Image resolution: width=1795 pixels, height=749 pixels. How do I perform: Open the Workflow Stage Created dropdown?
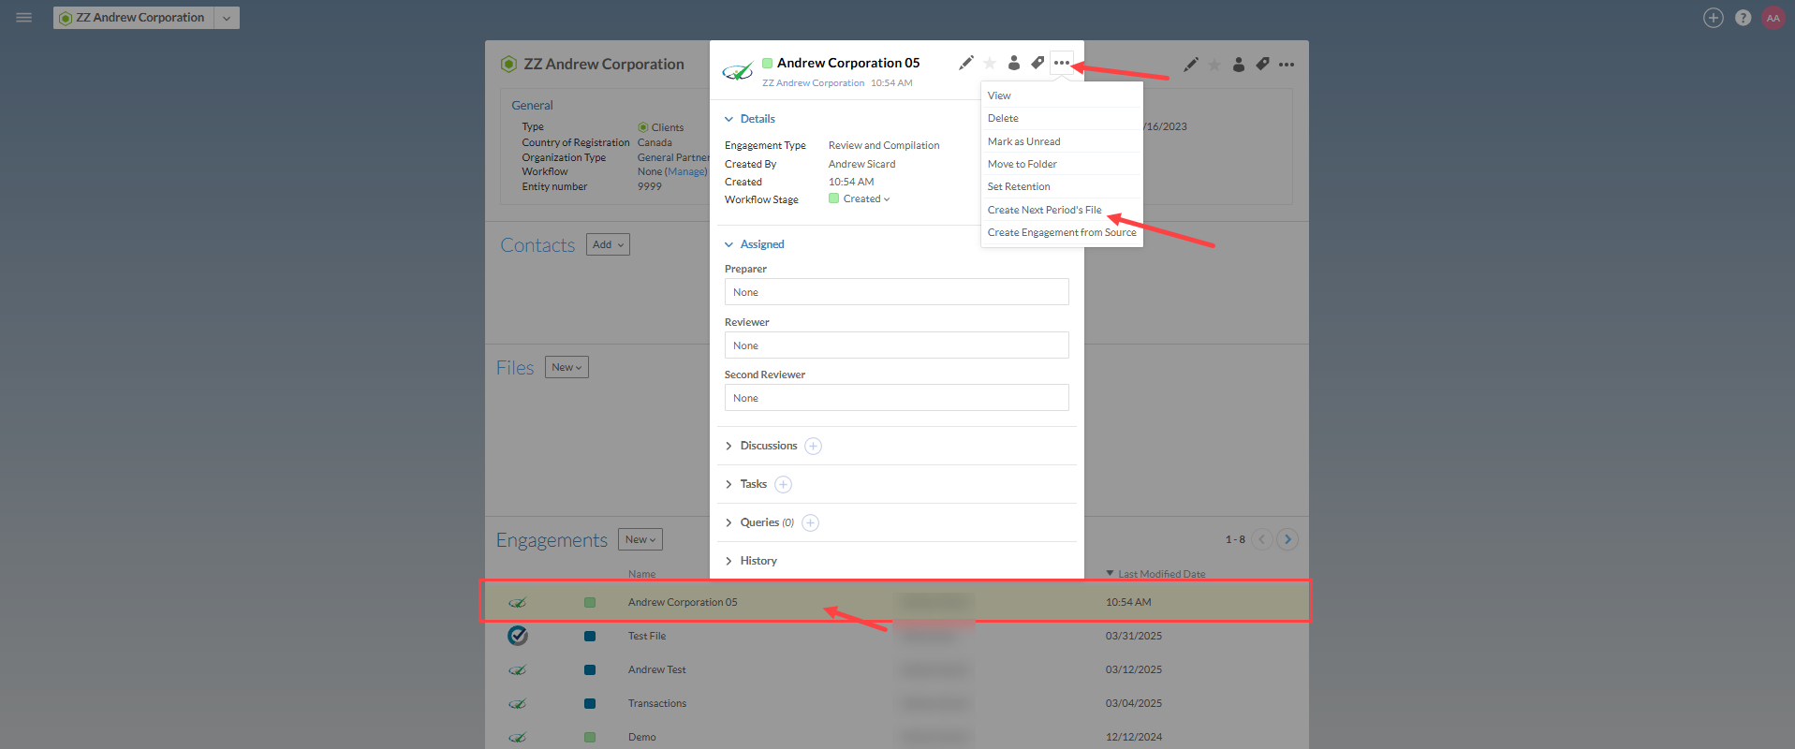865,198
